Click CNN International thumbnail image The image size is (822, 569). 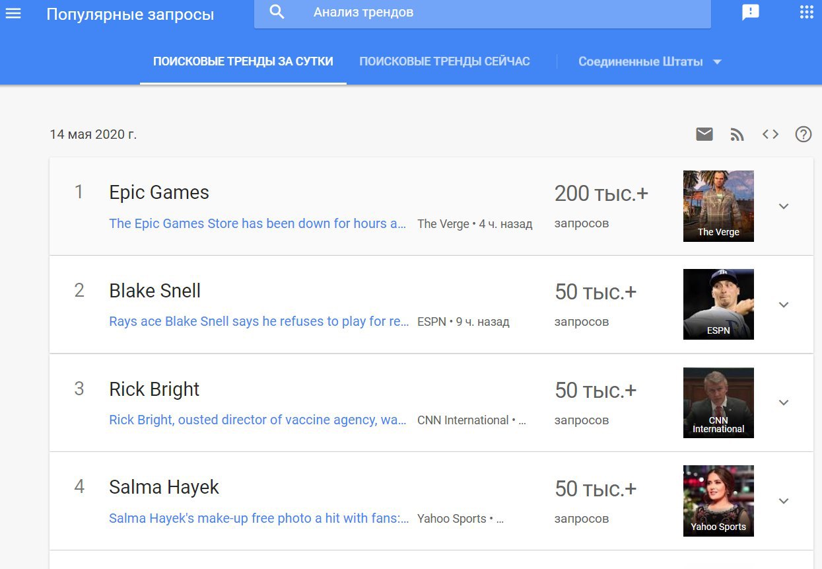718,402
